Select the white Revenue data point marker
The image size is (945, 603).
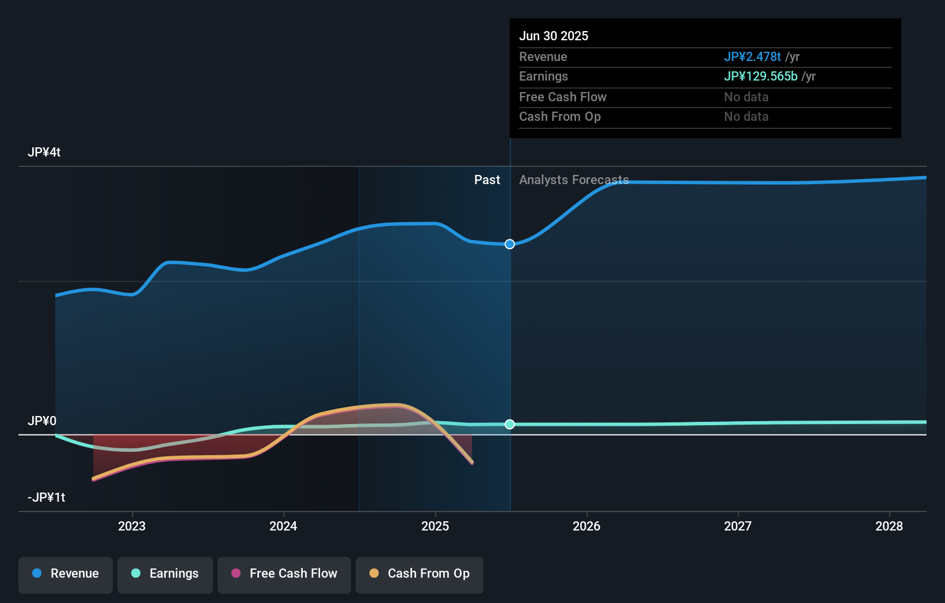click(x=509, y=244)
